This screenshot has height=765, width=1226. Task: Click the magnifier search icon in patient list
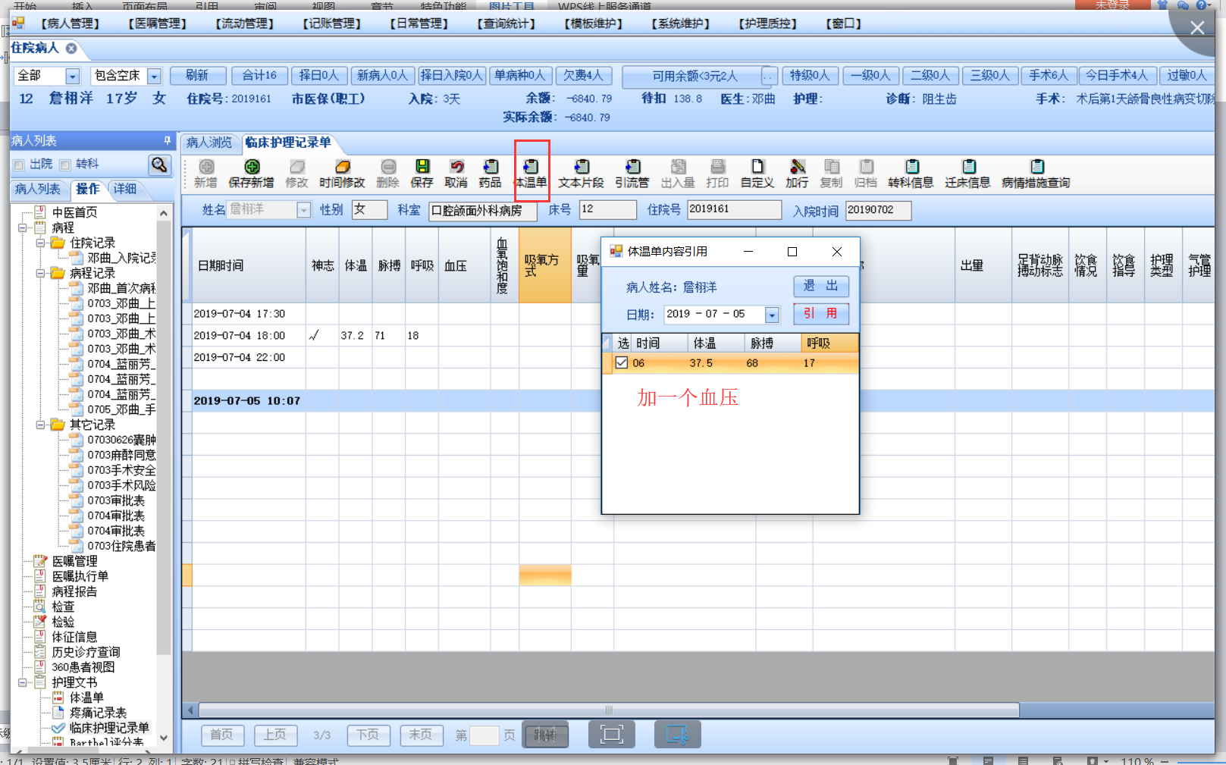[x=159, y=165]
